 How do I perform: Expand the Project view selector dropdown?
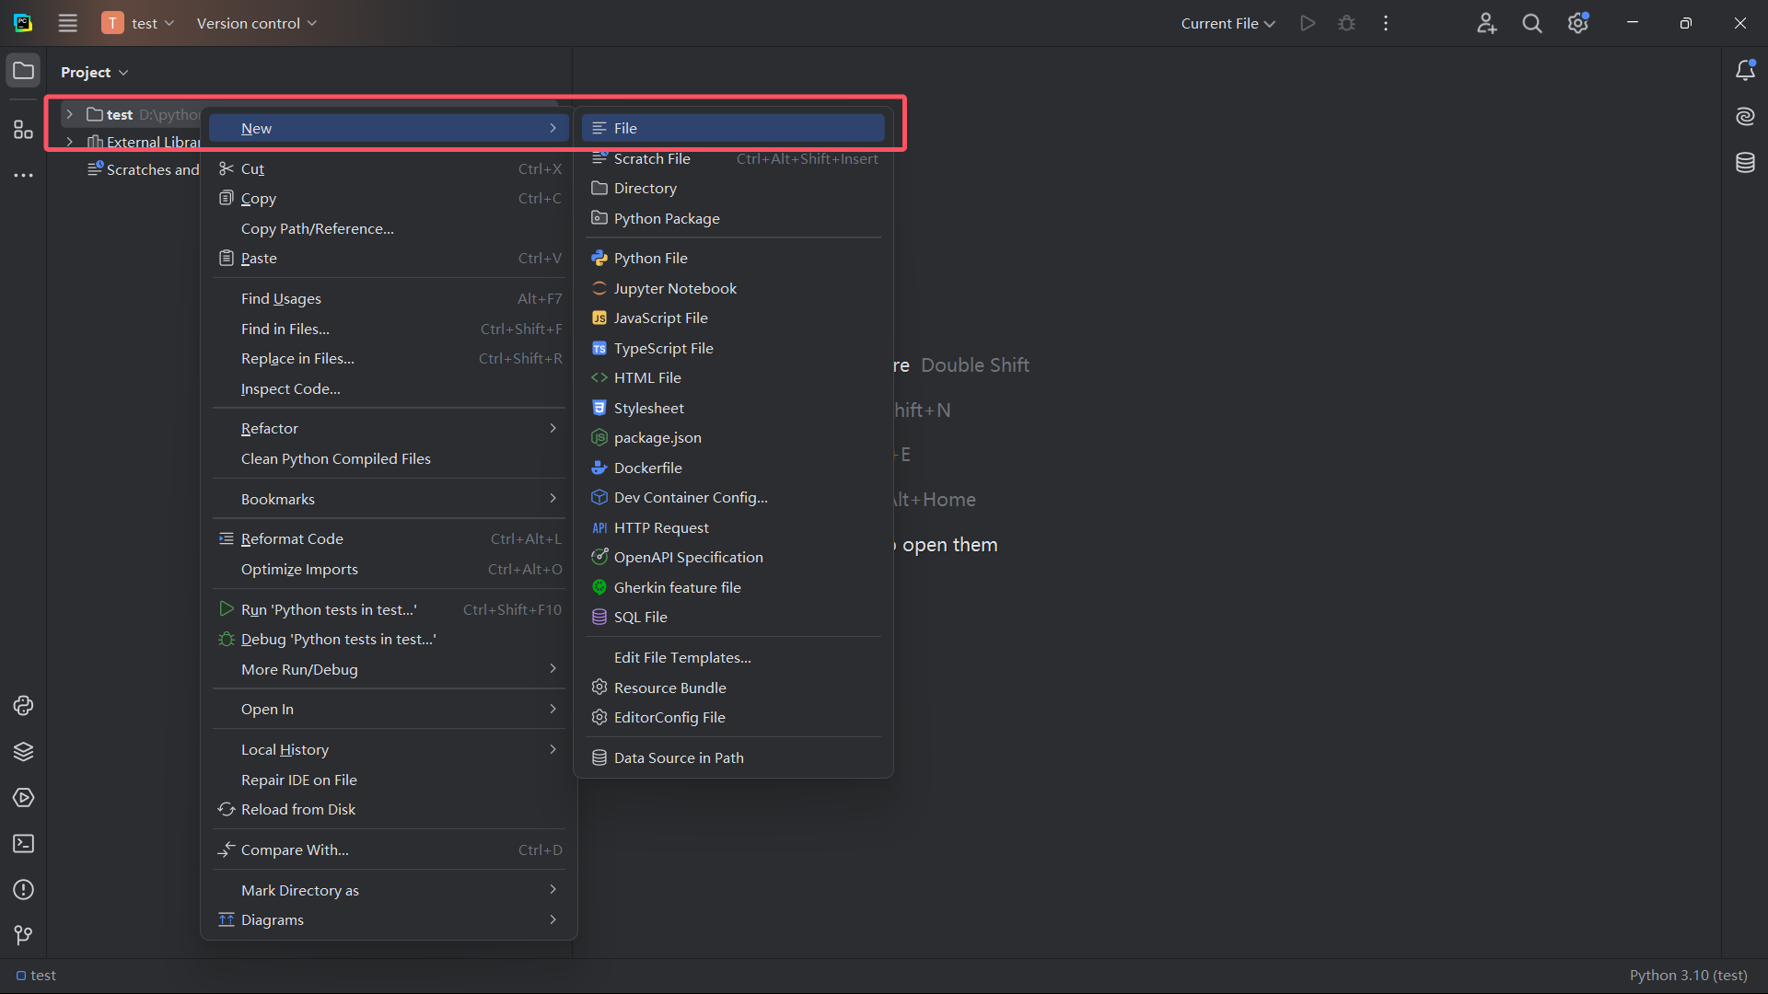click(x=94, y=72)
